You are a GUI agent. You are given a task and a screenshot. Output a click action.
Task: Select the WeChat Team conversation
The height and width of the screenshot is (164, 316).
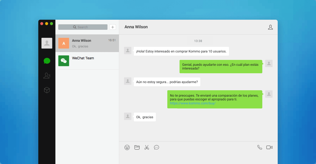click(x=87, y=61)
